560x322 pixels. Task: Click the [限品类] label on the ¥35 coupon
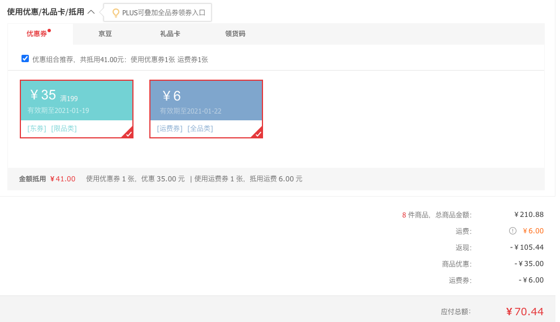tap(64, 129)
